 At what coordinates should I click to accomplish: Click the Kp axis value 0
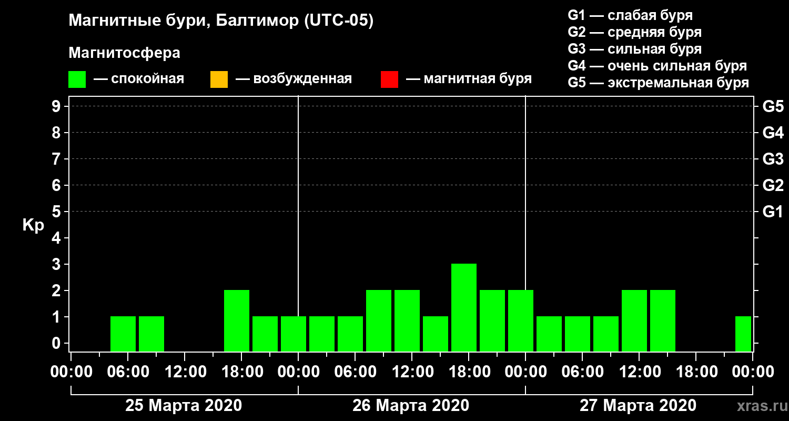(57, 343)
